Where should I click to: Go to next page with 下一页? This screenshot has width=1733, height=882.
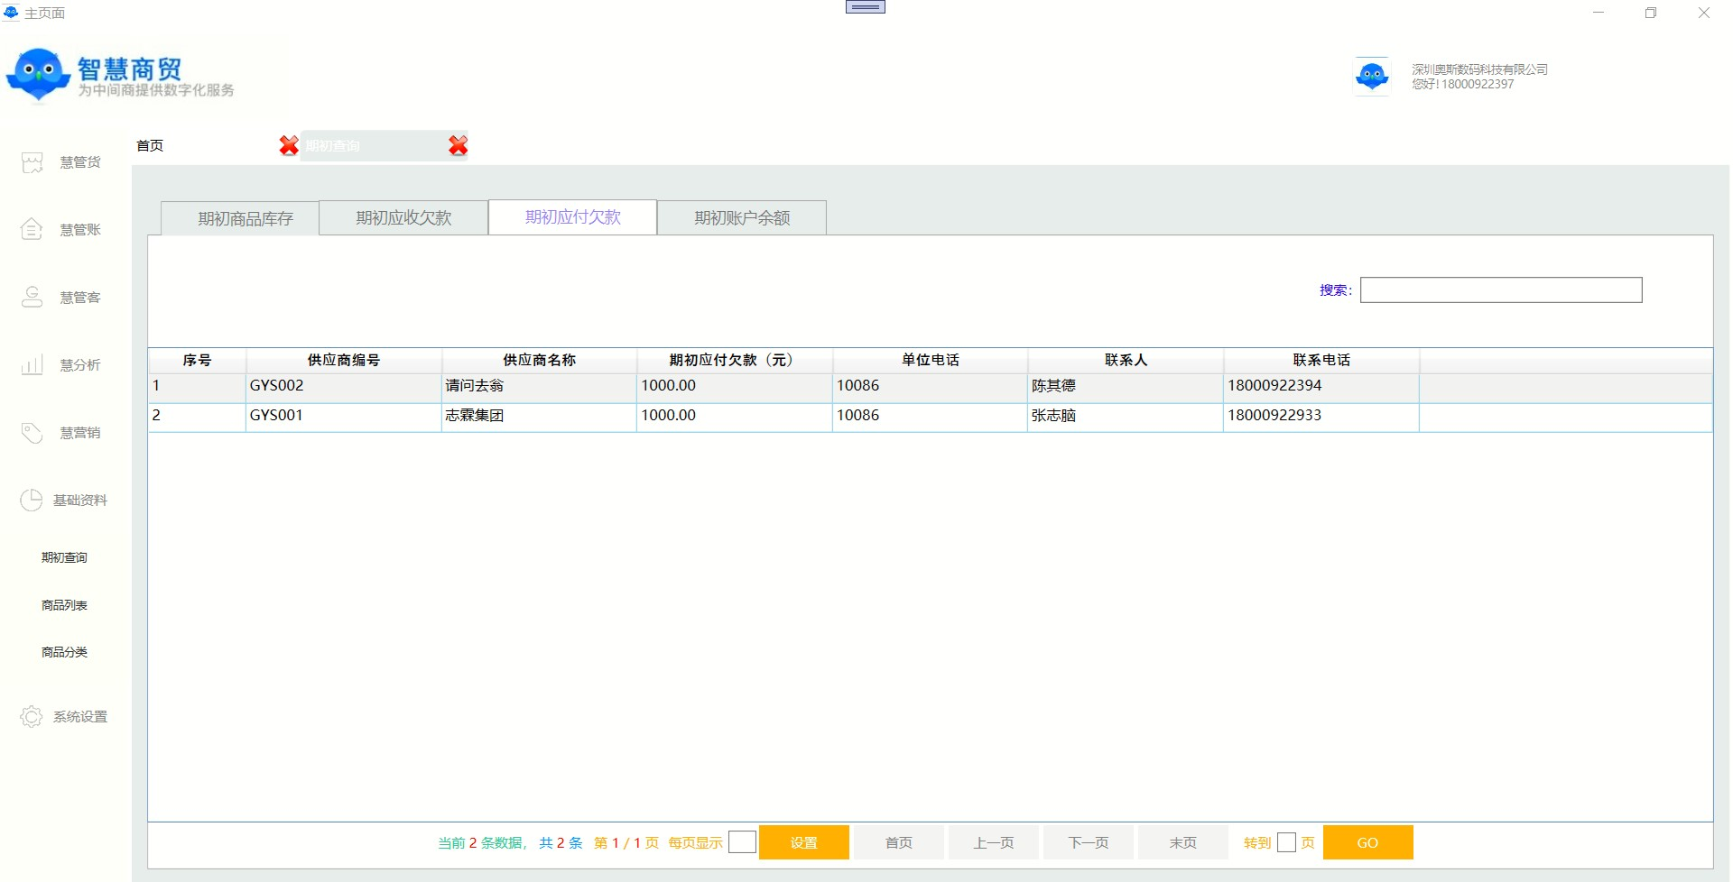[1089, 842]
